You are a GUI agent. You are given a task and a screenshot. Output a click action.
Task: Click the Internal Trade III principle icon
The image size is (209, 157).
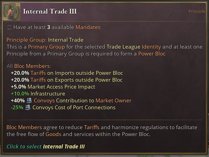pos(11,12)
